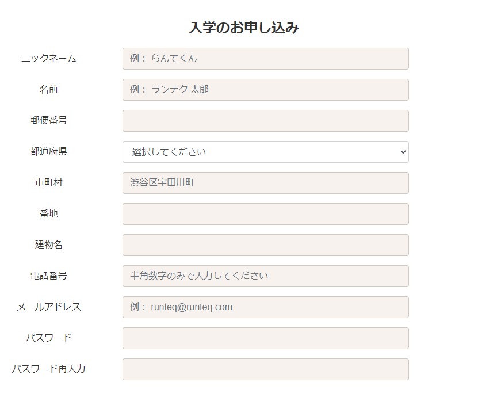Click the メールアドレス label

[x=48, y=307]
